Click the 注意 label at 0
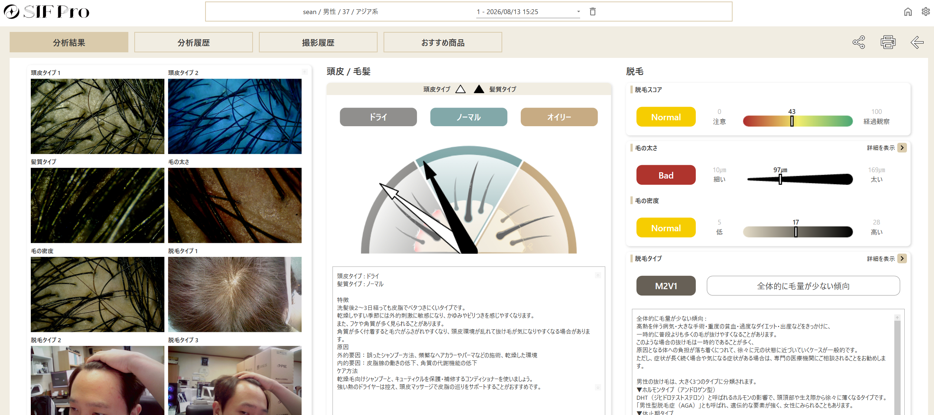This screenshot has height=415, width=934. point(719,121)
